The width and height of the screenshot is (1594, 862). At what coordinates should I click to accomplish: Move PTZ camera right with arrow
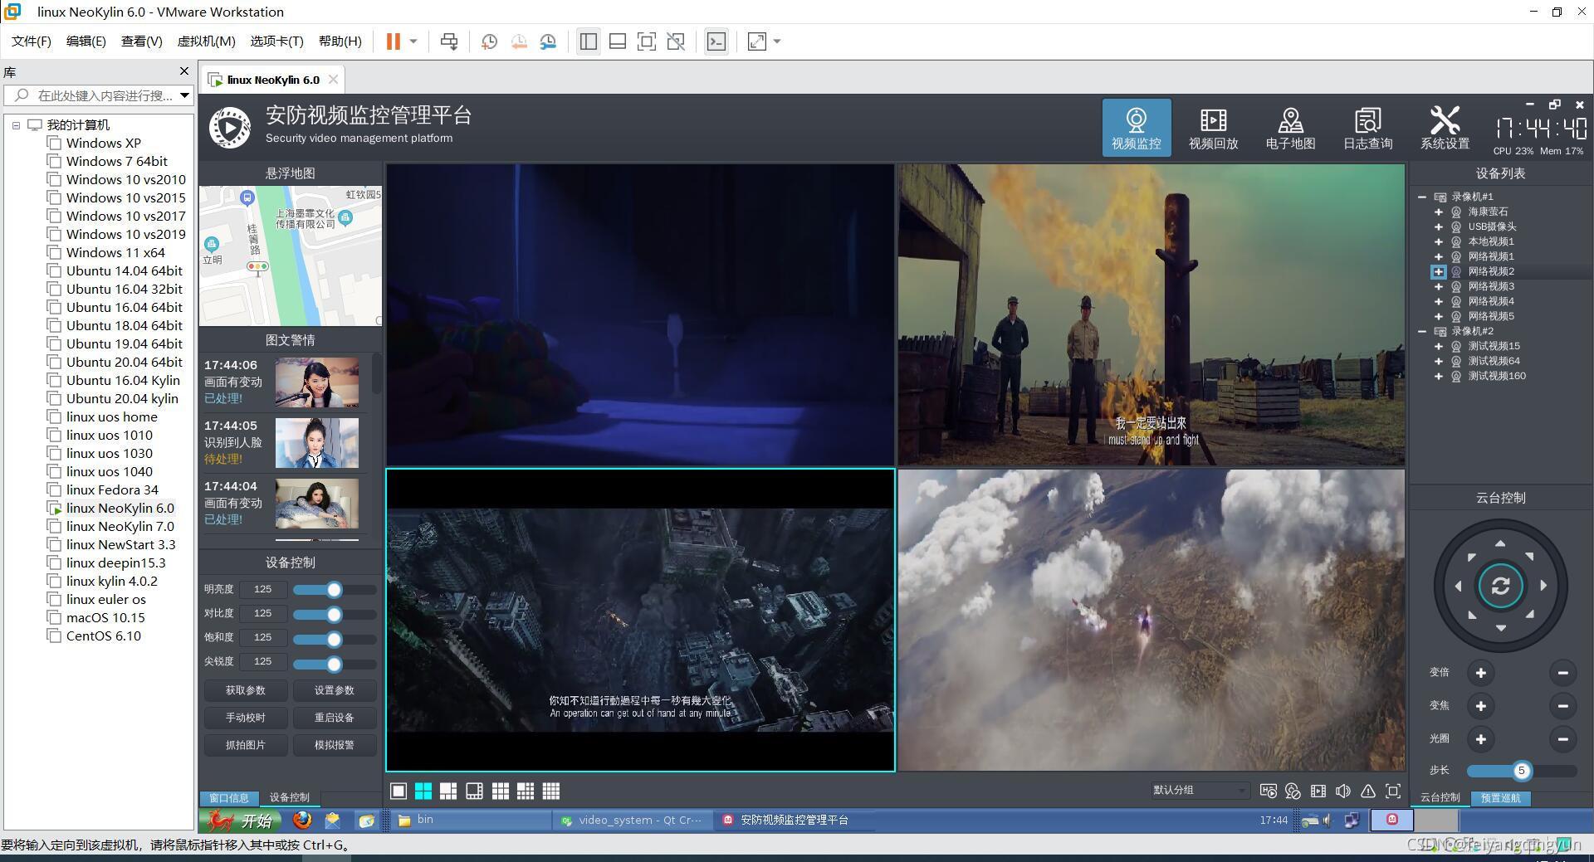click(1543, 585)
